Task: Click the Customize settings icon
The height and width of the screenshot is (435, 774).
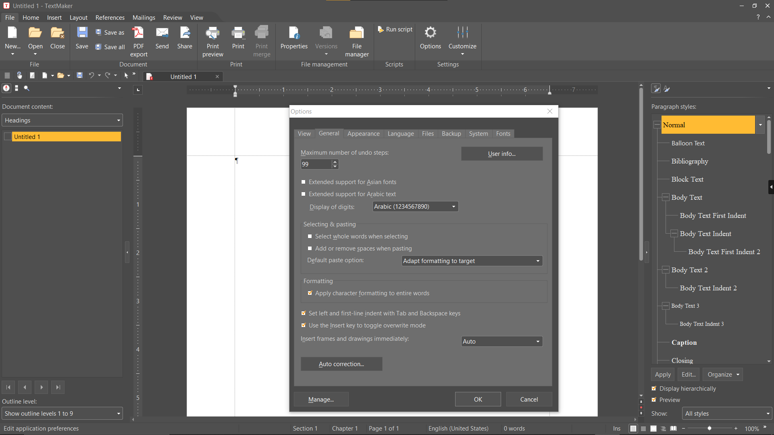Action: coord(462,33)
